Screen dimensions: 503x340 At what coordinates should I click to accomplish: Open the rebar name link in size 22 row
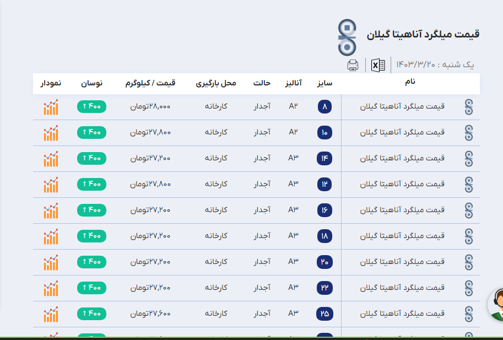coord(402,288)
